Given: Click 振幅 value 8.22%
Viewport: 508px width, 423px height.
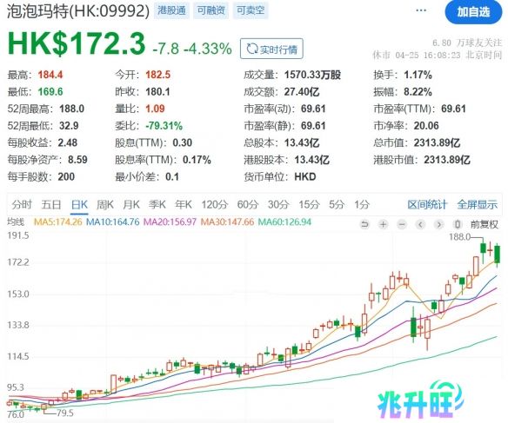Looking at the screenshot, I should coord(418,92).
